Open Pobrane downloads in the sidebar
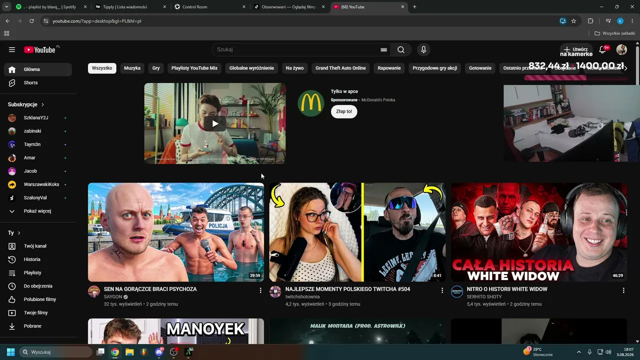The height and width of the screenshot is (360, 640). coord(38,326)
